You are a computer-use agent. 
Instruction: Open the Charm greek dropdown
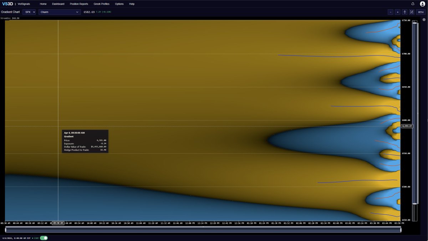coord(60,12)
